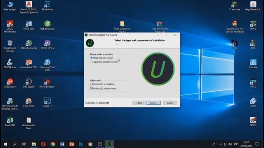The image size is (264, 148).
Task: Change ESP input language indicator
Action: click(236, 144)
